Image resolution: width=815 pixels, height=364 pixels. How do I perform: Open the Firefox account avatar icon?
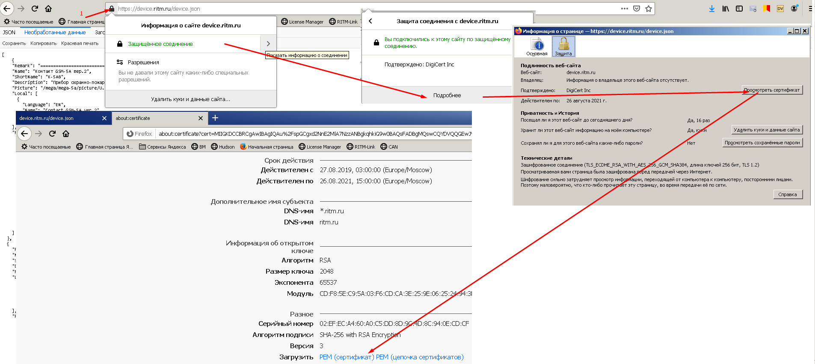click(794, 9)
